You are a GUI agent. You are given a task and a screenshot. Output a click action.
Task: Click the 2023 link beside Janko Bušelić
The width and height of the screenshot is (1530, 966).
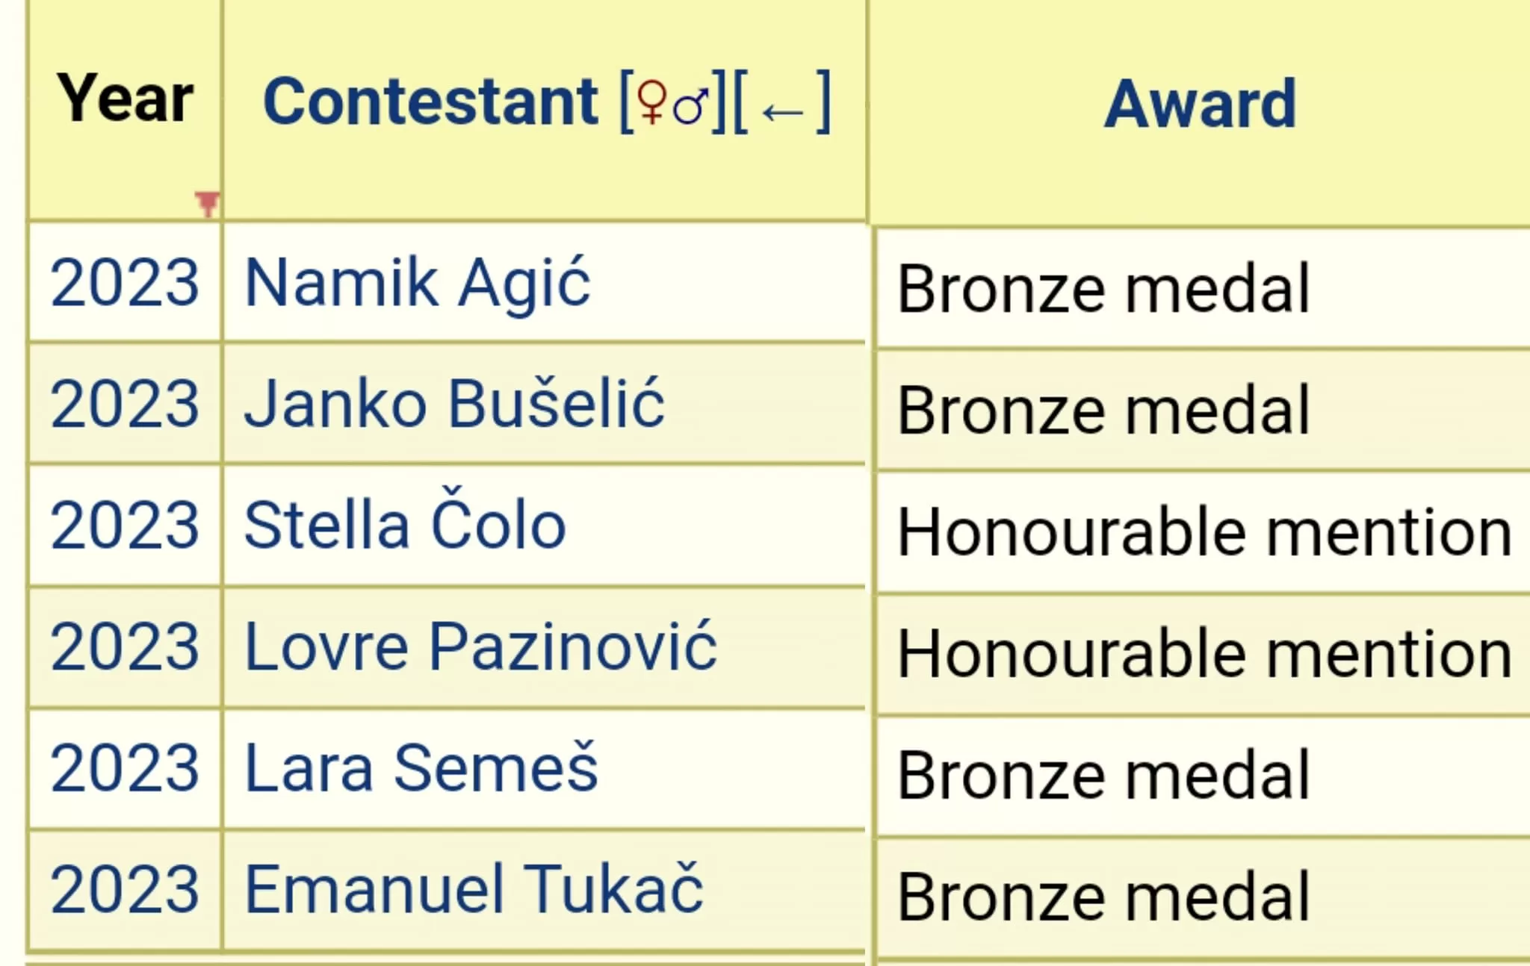click(125, 404)
